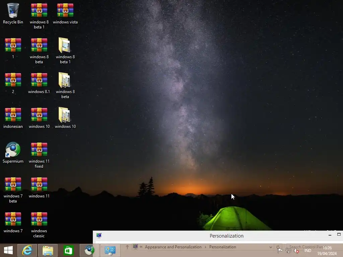343x257 pixels.
Task: Select the 'windows 10' WinRAR archive
Action: coord(39,118)
